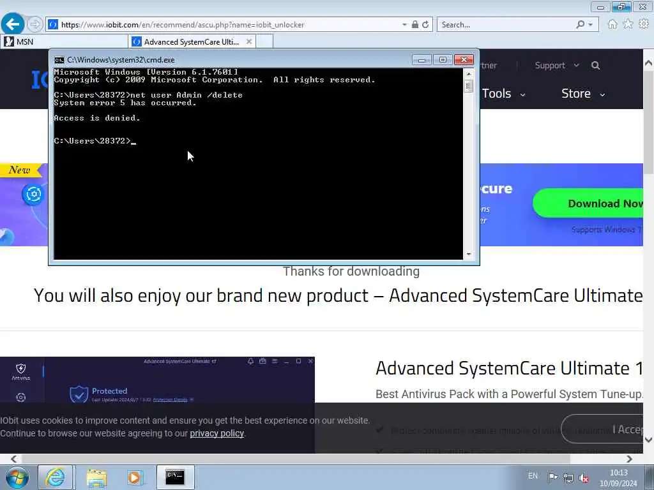Open a new blank tab
Screen dimensions: 654x490
point(264,41)
